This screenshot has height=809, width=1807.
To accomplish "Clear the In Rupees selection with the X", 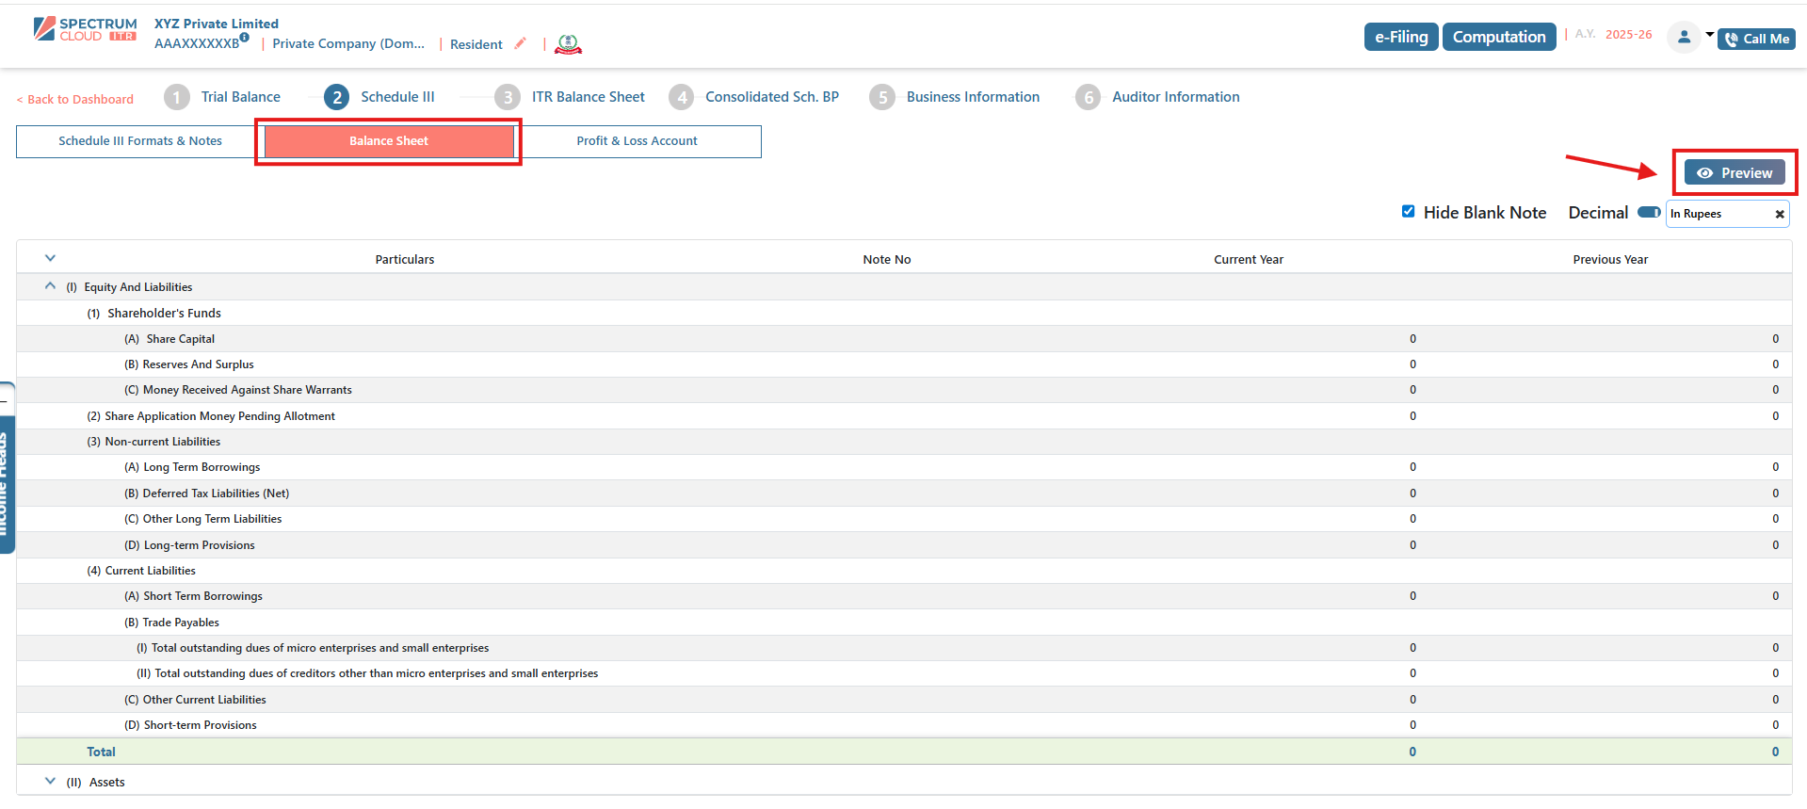I will [1779, 214].
